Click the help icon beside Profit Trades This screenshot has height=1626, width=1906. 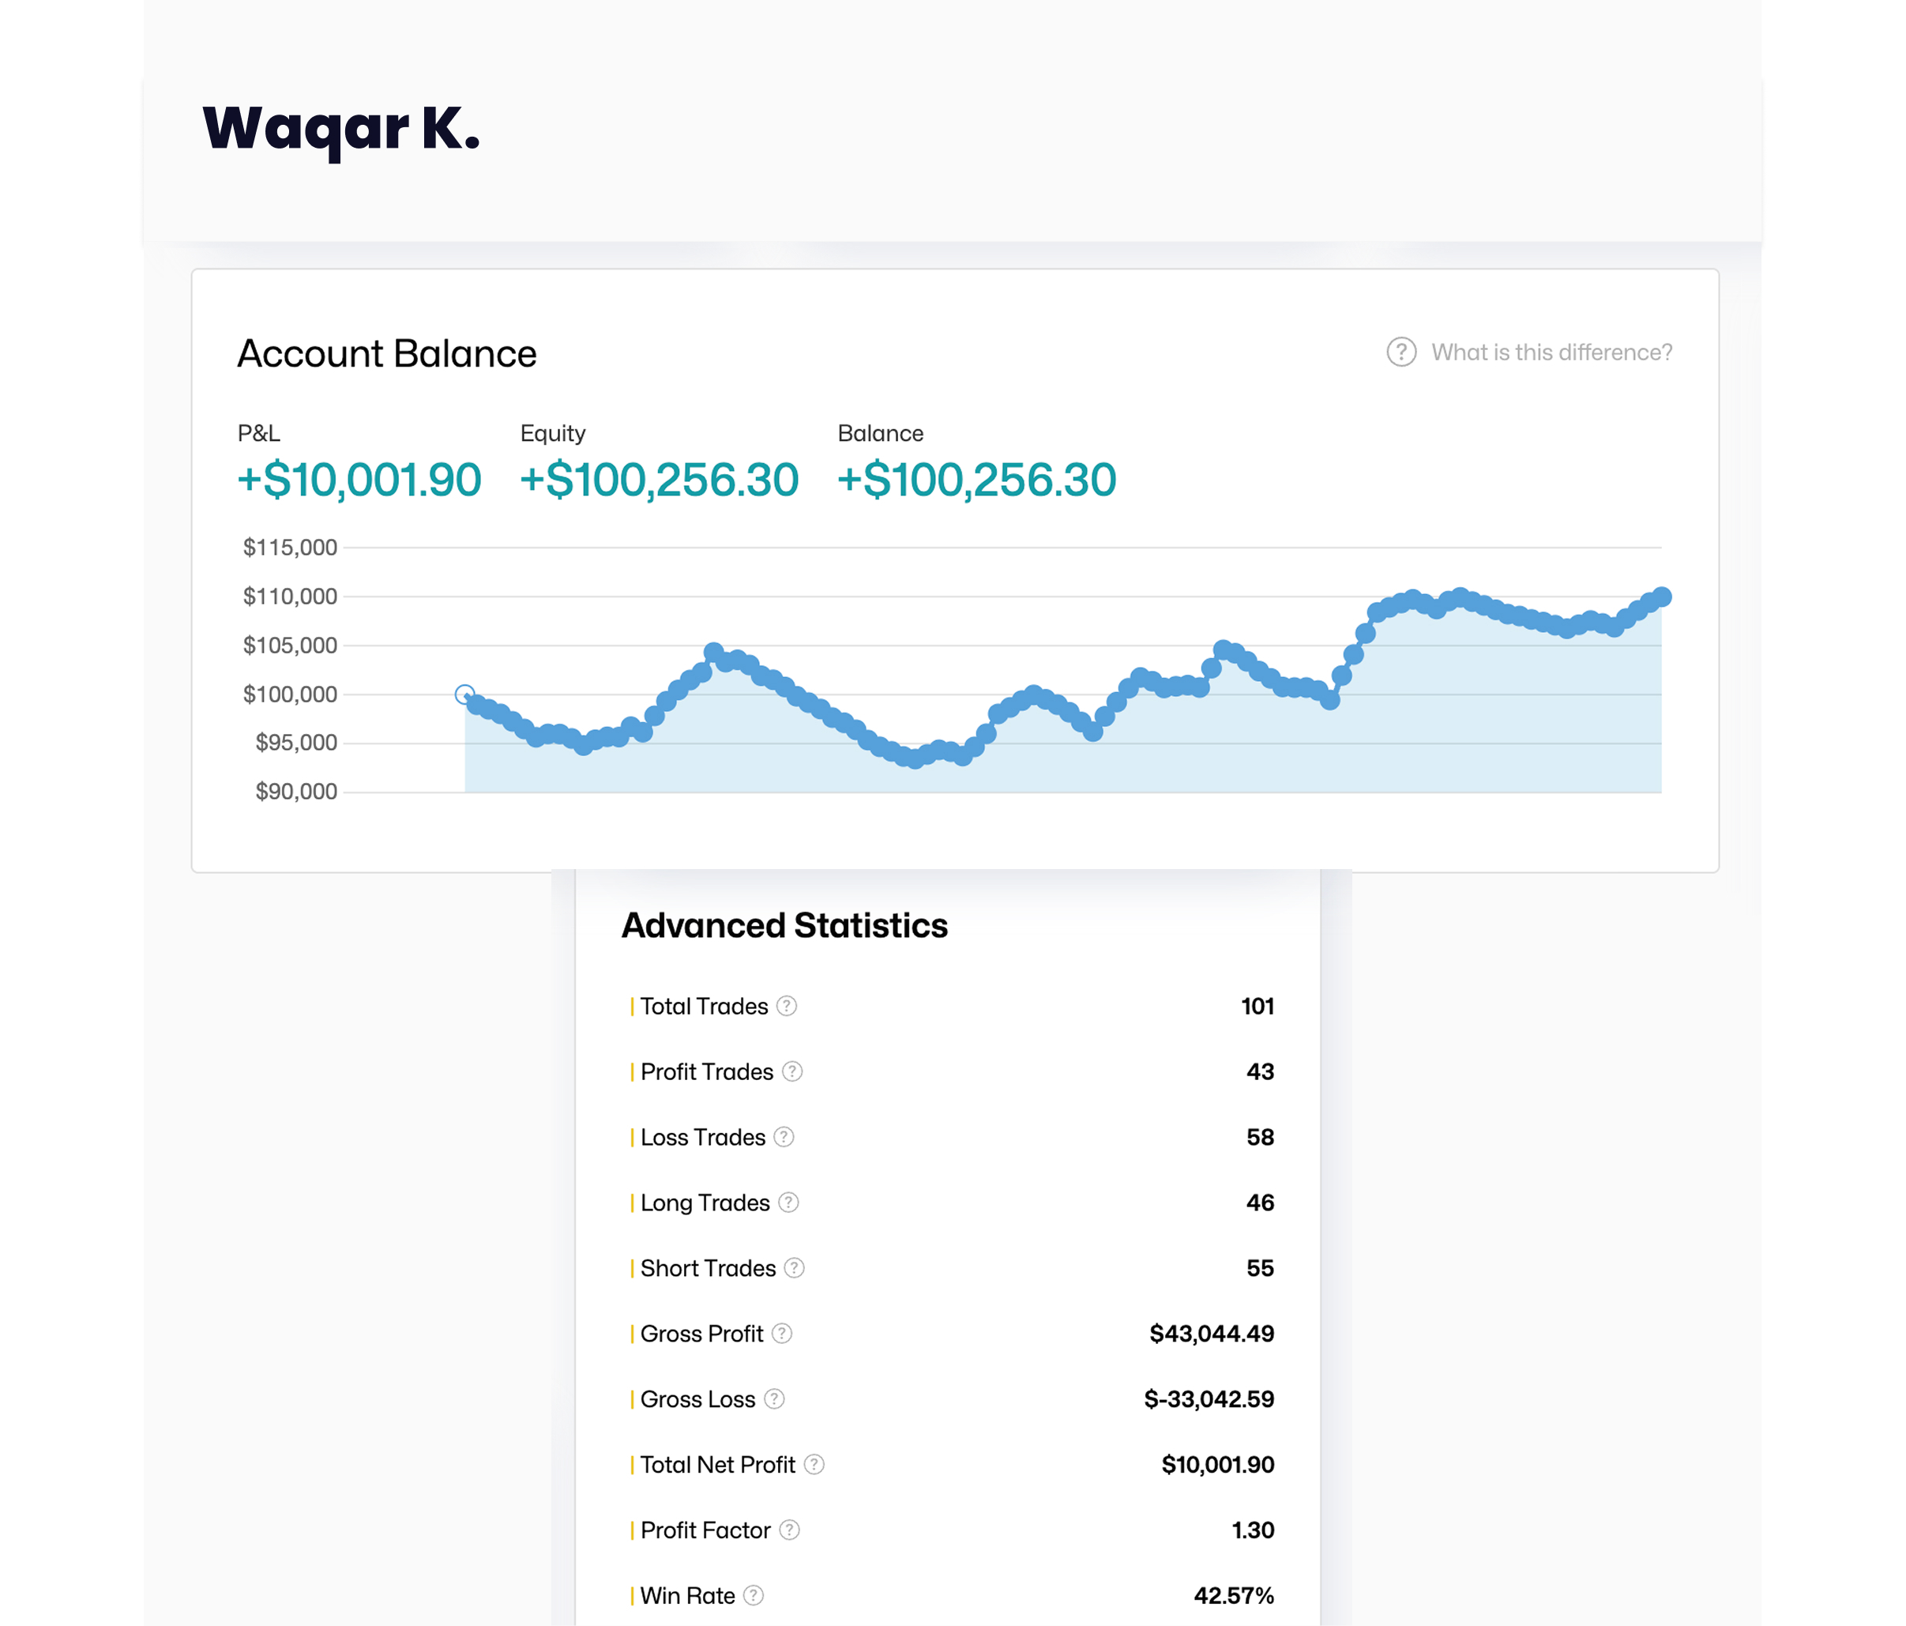click(x=792, y=1071)
